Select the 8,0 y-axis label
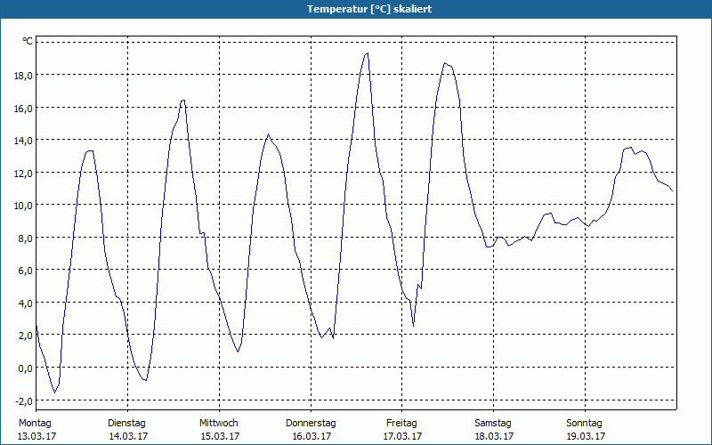The height and width of the screenshot is (445, 712). click(x=26, y=239)
